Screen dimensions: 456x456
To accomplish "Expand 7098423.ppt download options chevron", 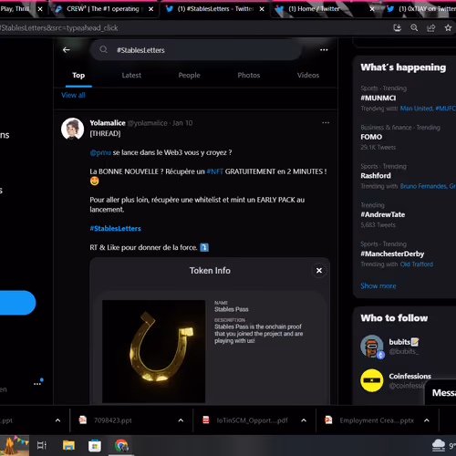I will point(181,420).
